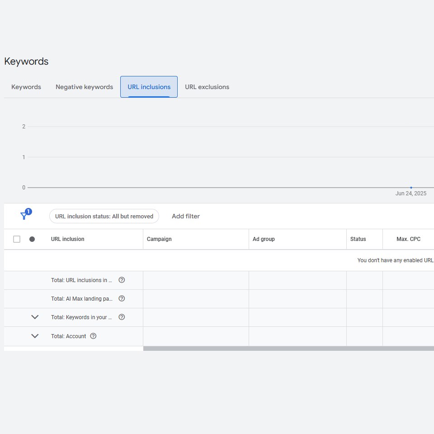
Task: Sort by the Ad group column header
Action: click(264, 239)
